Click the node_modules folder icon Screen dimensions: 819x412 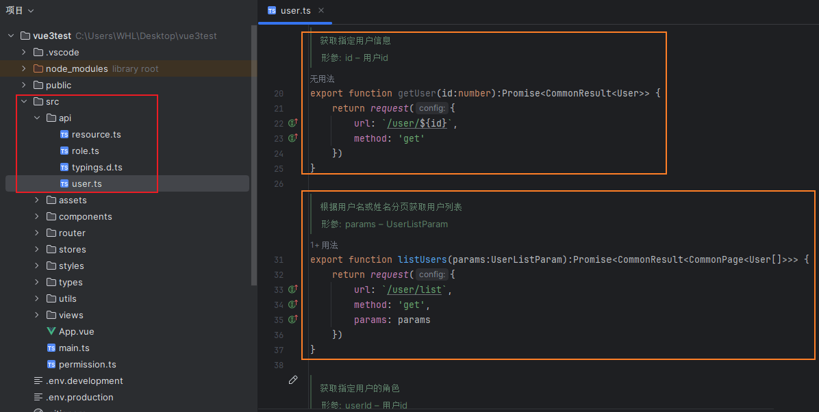point(38,68)
